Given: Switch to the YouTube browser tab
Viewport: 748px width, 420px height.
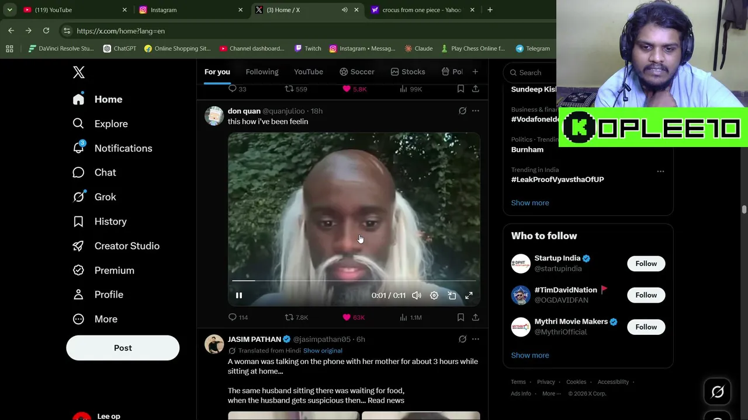Looking at the screenshot, I should click(75, 10).
